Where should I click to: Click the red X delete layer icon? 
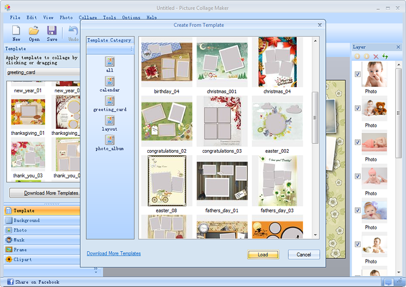tap(376, 56)
